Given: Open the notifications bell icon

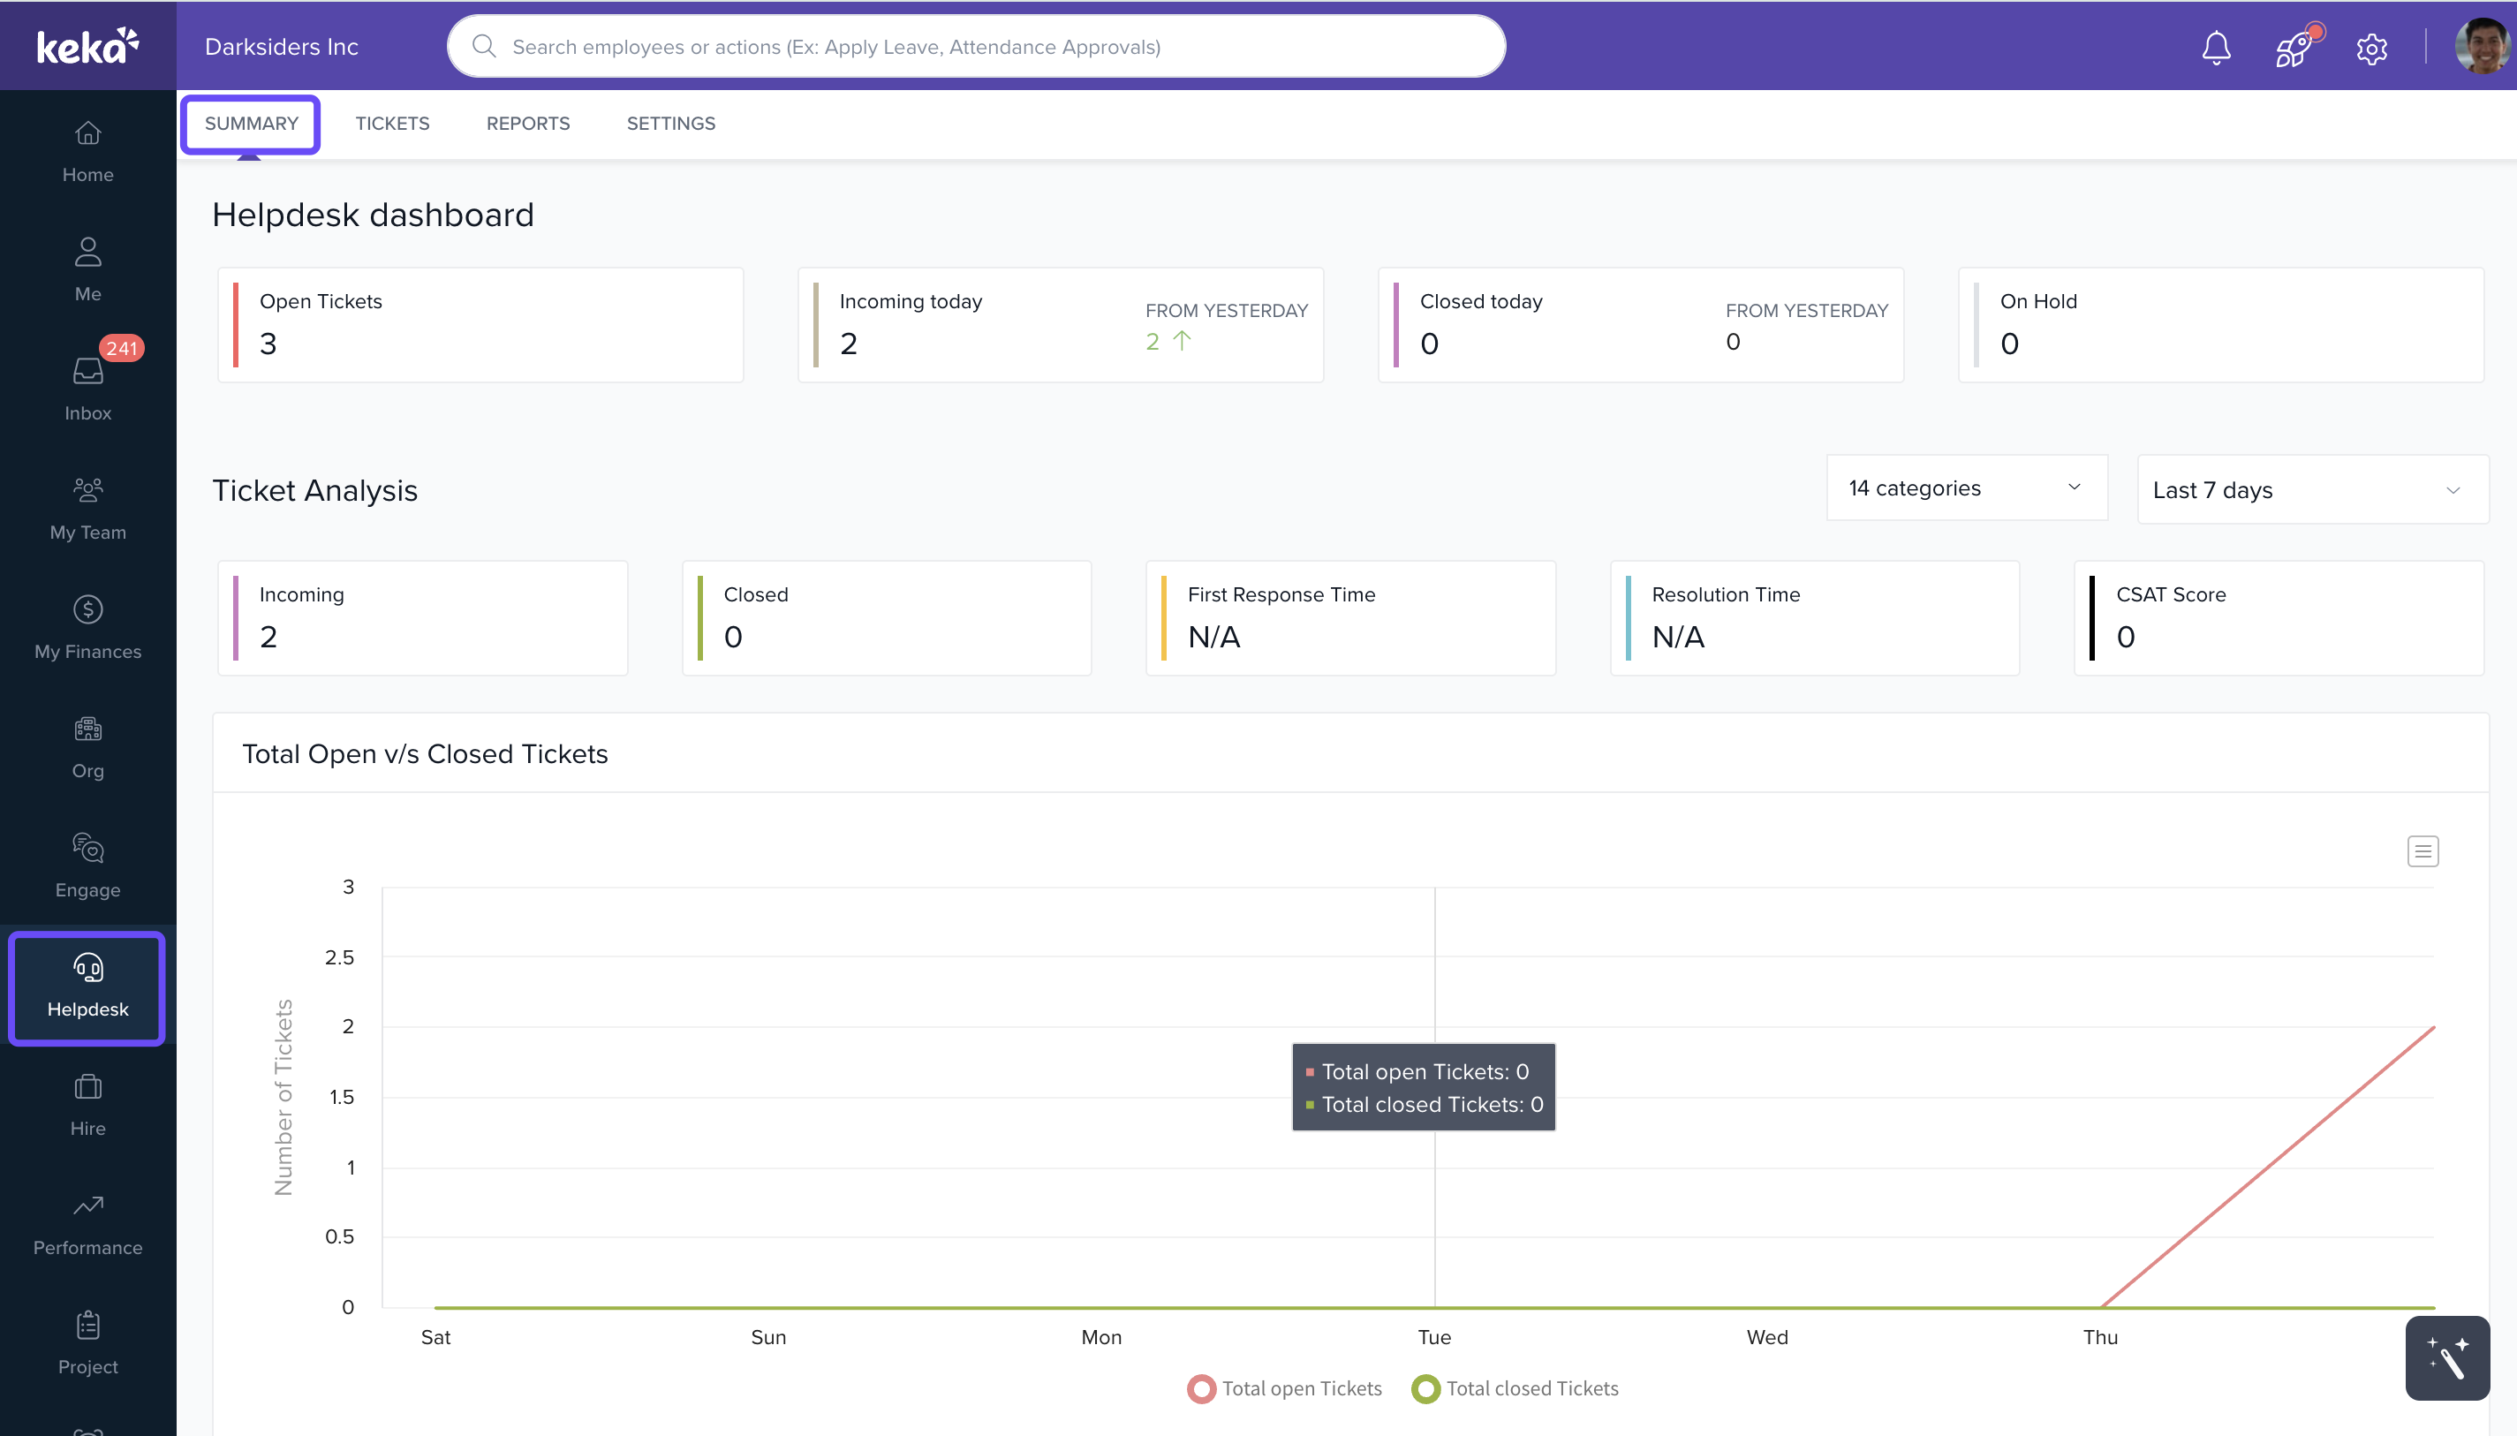Looking at the screenshot, I should [2215, 48].
